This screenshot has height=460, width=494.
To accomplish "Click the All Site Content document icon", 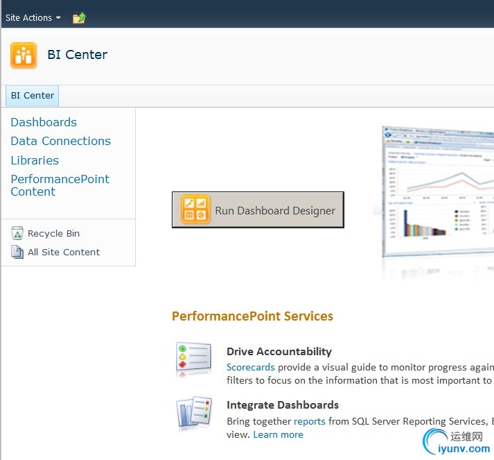I will [x=17, y=252].
